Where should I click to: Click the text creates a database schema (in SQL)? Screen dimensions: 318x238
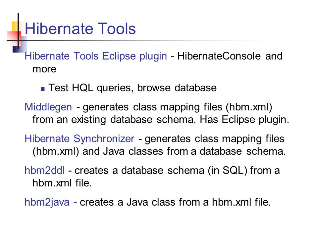(161, 171)
